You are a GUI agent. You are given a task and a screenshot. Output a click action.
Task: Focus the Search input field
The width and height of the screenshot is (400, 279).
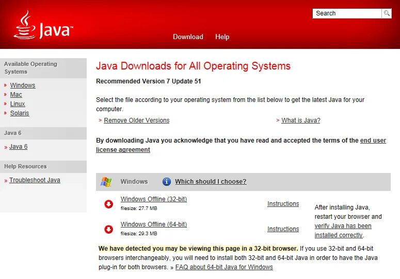[347, 13]
